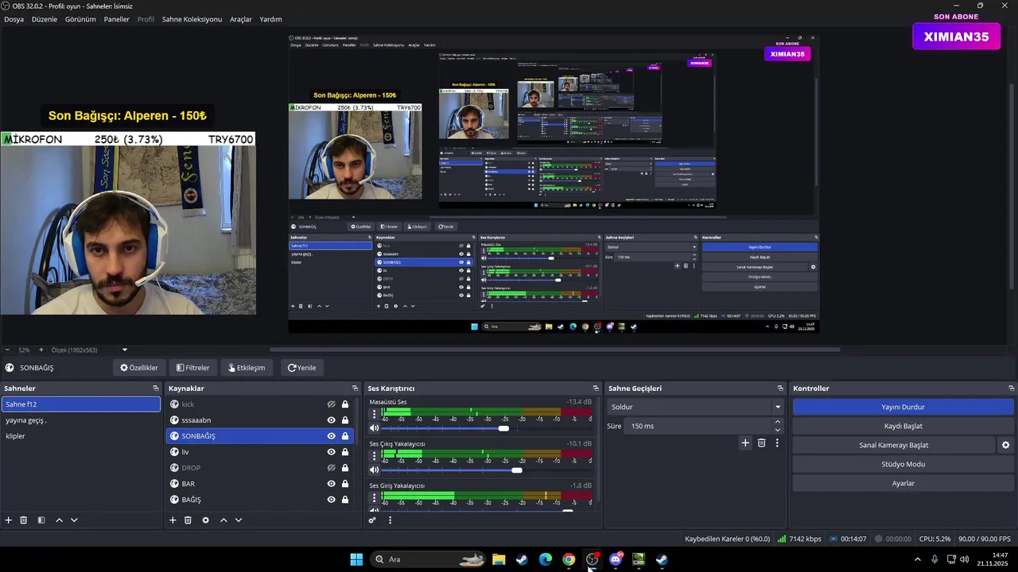Add a new scene with the plus icon
The image size is (1018, 572).
point(9,520)
